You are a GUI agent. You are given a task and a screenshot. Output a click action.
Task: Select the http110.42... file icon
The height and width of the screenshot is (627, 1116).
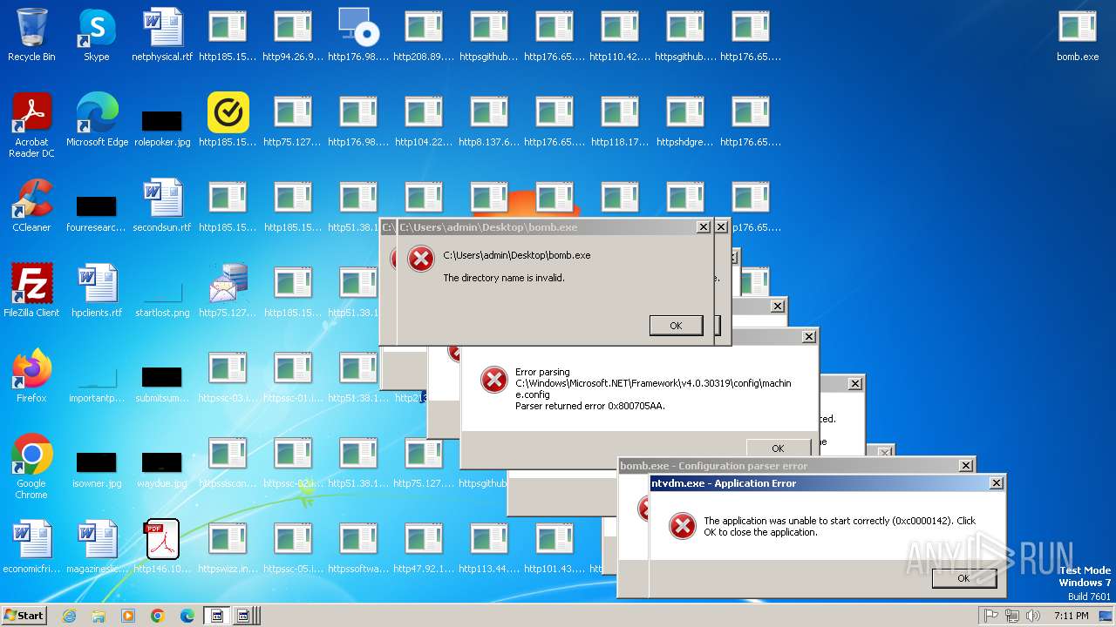coord(620,35)
